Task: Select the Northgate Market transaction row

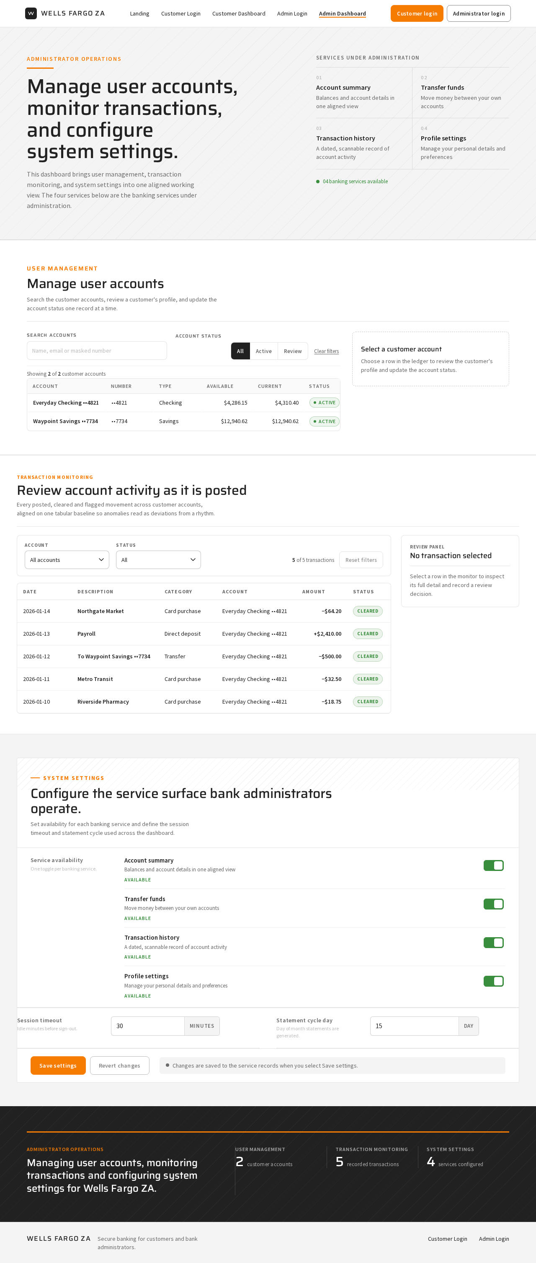Action: [x=204, y=611]
